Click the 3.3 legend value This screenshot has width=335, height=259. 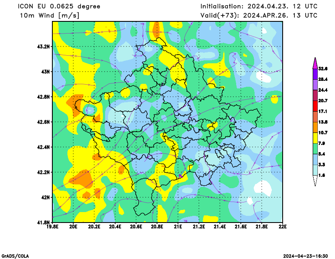pyautogui.click(x=322, y=165)
